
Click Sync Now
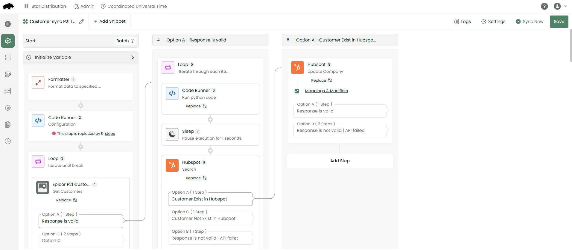click(x=530, y=21)
